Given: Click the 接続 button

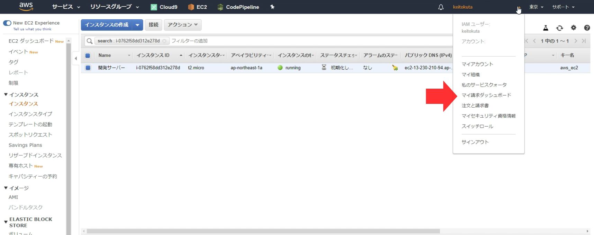Looking at the screenshot, I should tap(153, 25).
